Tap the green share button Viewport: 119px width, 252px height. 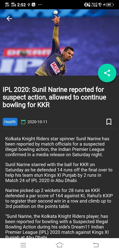click(107, 73)
